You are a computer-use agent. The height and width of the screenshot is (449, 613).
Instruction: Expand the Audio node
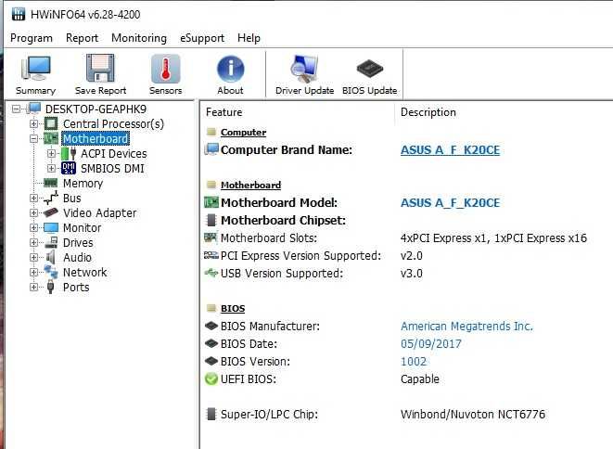tap(34, 257)
